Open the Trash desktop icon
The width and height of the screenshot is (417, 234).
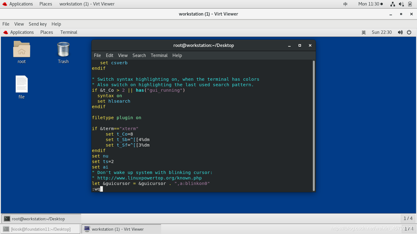pos(63,49)
